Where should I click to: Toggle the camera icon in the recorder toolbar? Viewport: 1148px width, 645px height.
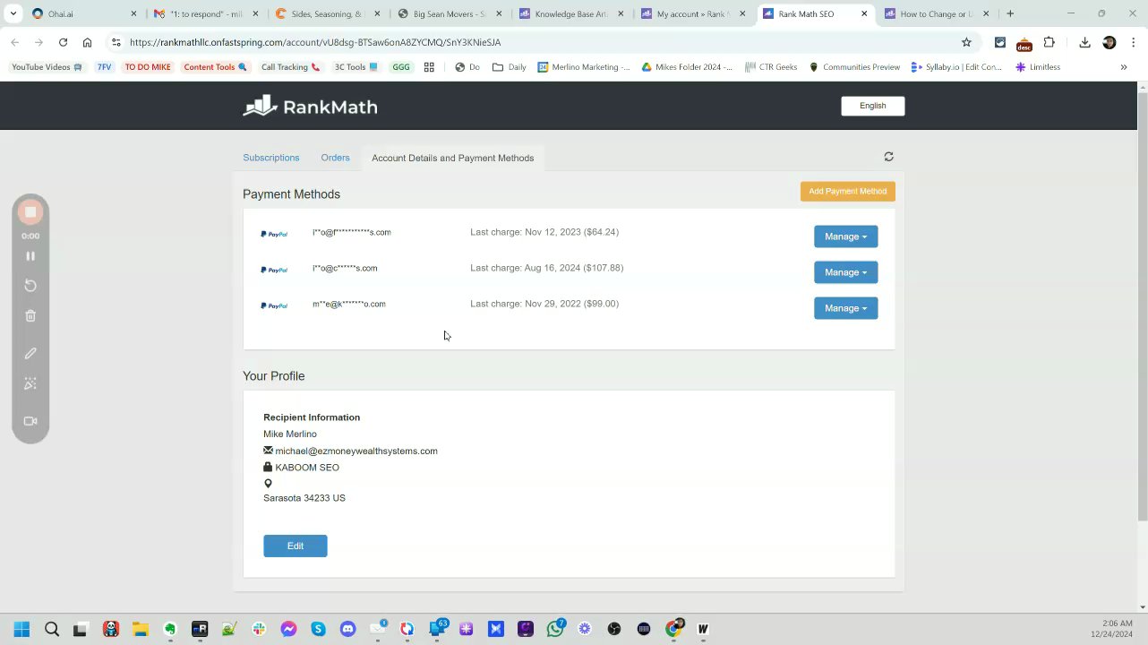[x=30, y=421]
